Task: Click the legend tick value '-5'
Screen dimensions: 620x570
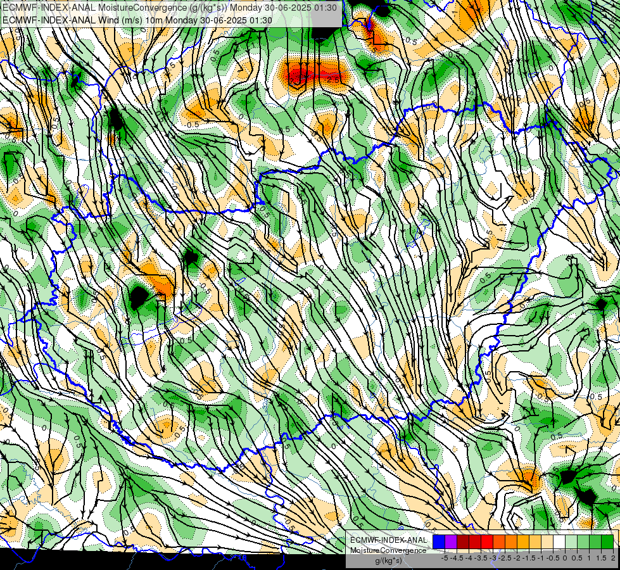Action: tap(445, 558)
